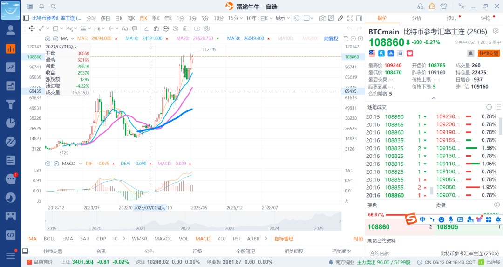Open the search magnifier in the title bar
The height and width of the screenshot is (267, 503).
pyautogui.click(x=54, y=7)
